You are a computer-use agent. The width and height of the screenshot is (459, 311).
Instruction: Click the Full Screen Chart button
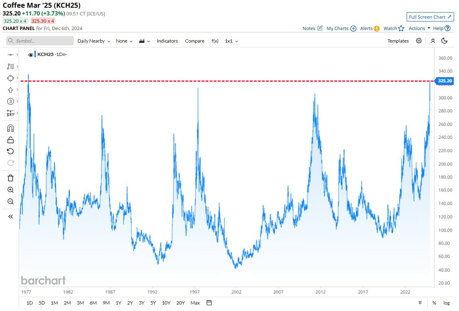[430, 17]
